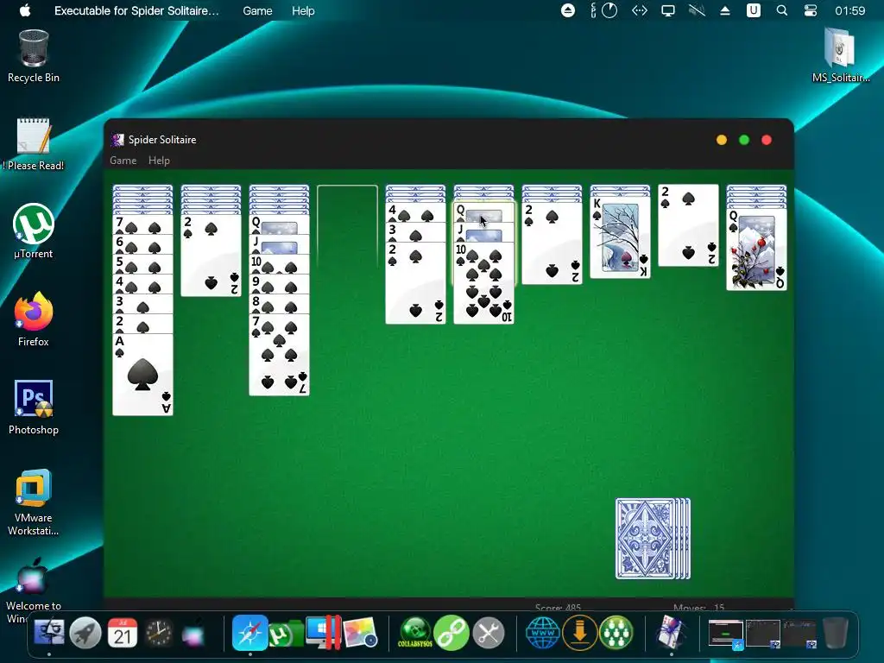Open the Apple menu
Viewport: 884px width, 663px height.
(x=25, y=10)
